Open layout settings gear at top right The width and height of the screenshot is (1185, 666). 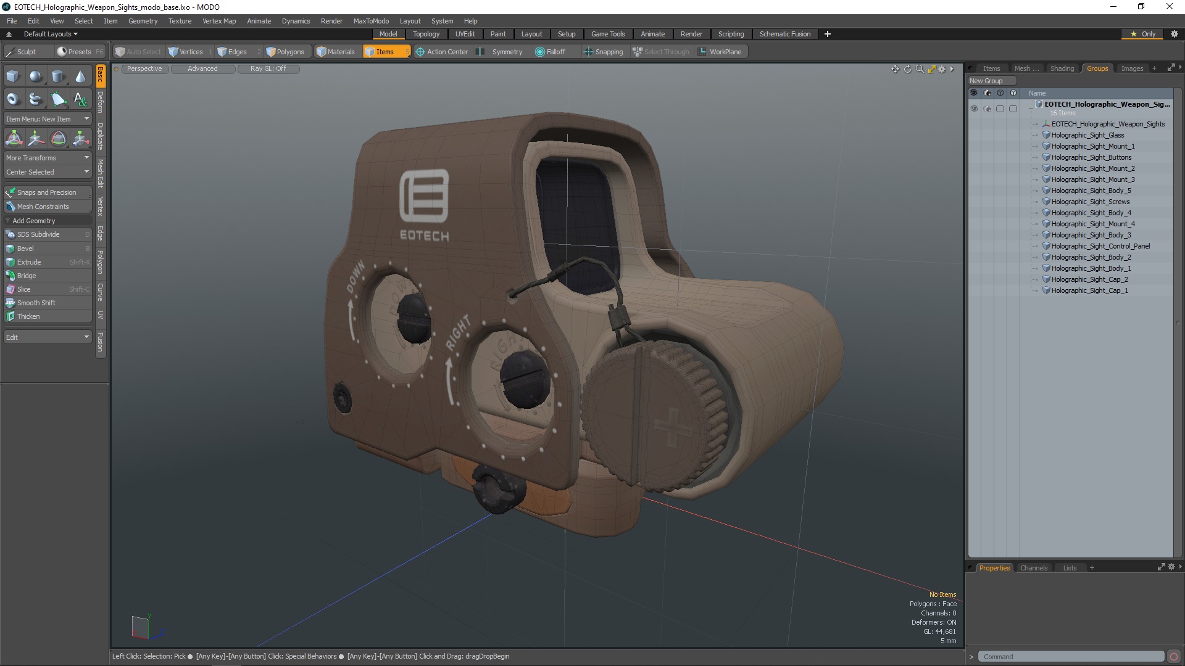pyautogui.click(x=1174, y=34)
